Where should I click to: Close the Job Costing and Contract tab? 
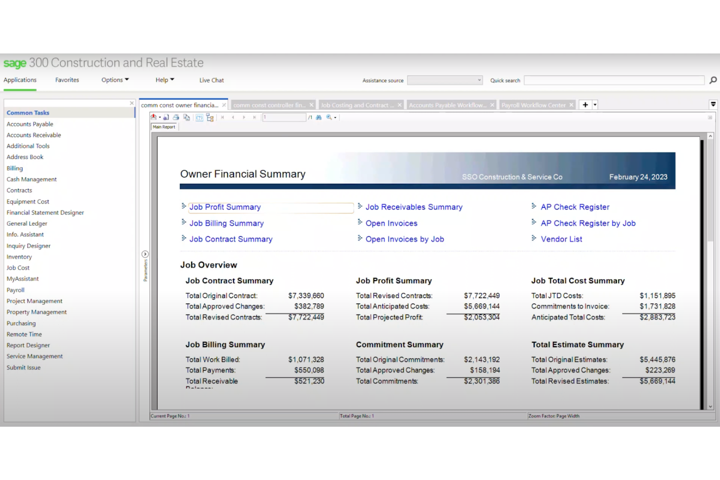[x=399, y=105]
